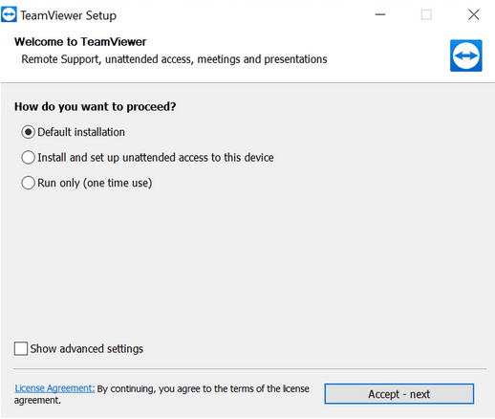Minimize the TeamViewer Setup window

click(380, 14)
